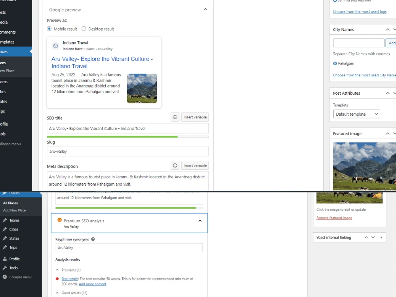
Task: Collapse the Featured image panel
Action: click(387, 133)
